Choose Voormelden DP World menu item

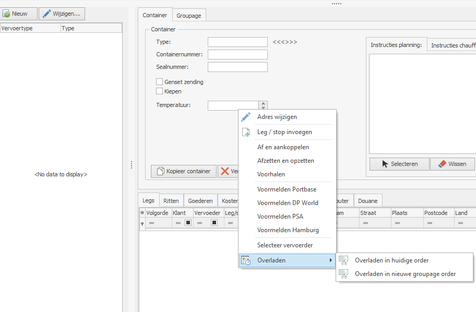tap(287, 203)
